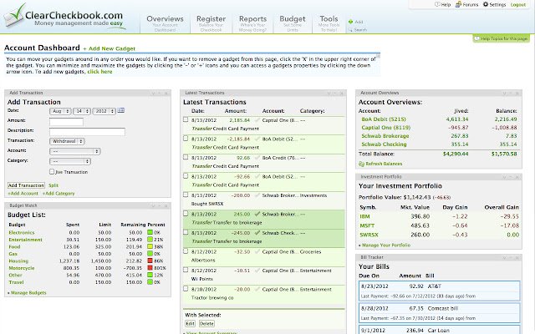Screen dimensions: 535x334
Task: Open the Overviews navigation tab
Action: pyautogui.click(x=165, y=23)
